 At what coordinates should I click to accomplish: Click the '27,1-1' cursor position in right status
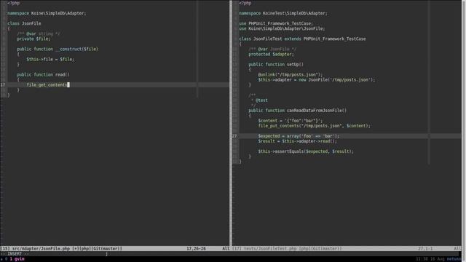pyautogui.click(x=425, y=248)
